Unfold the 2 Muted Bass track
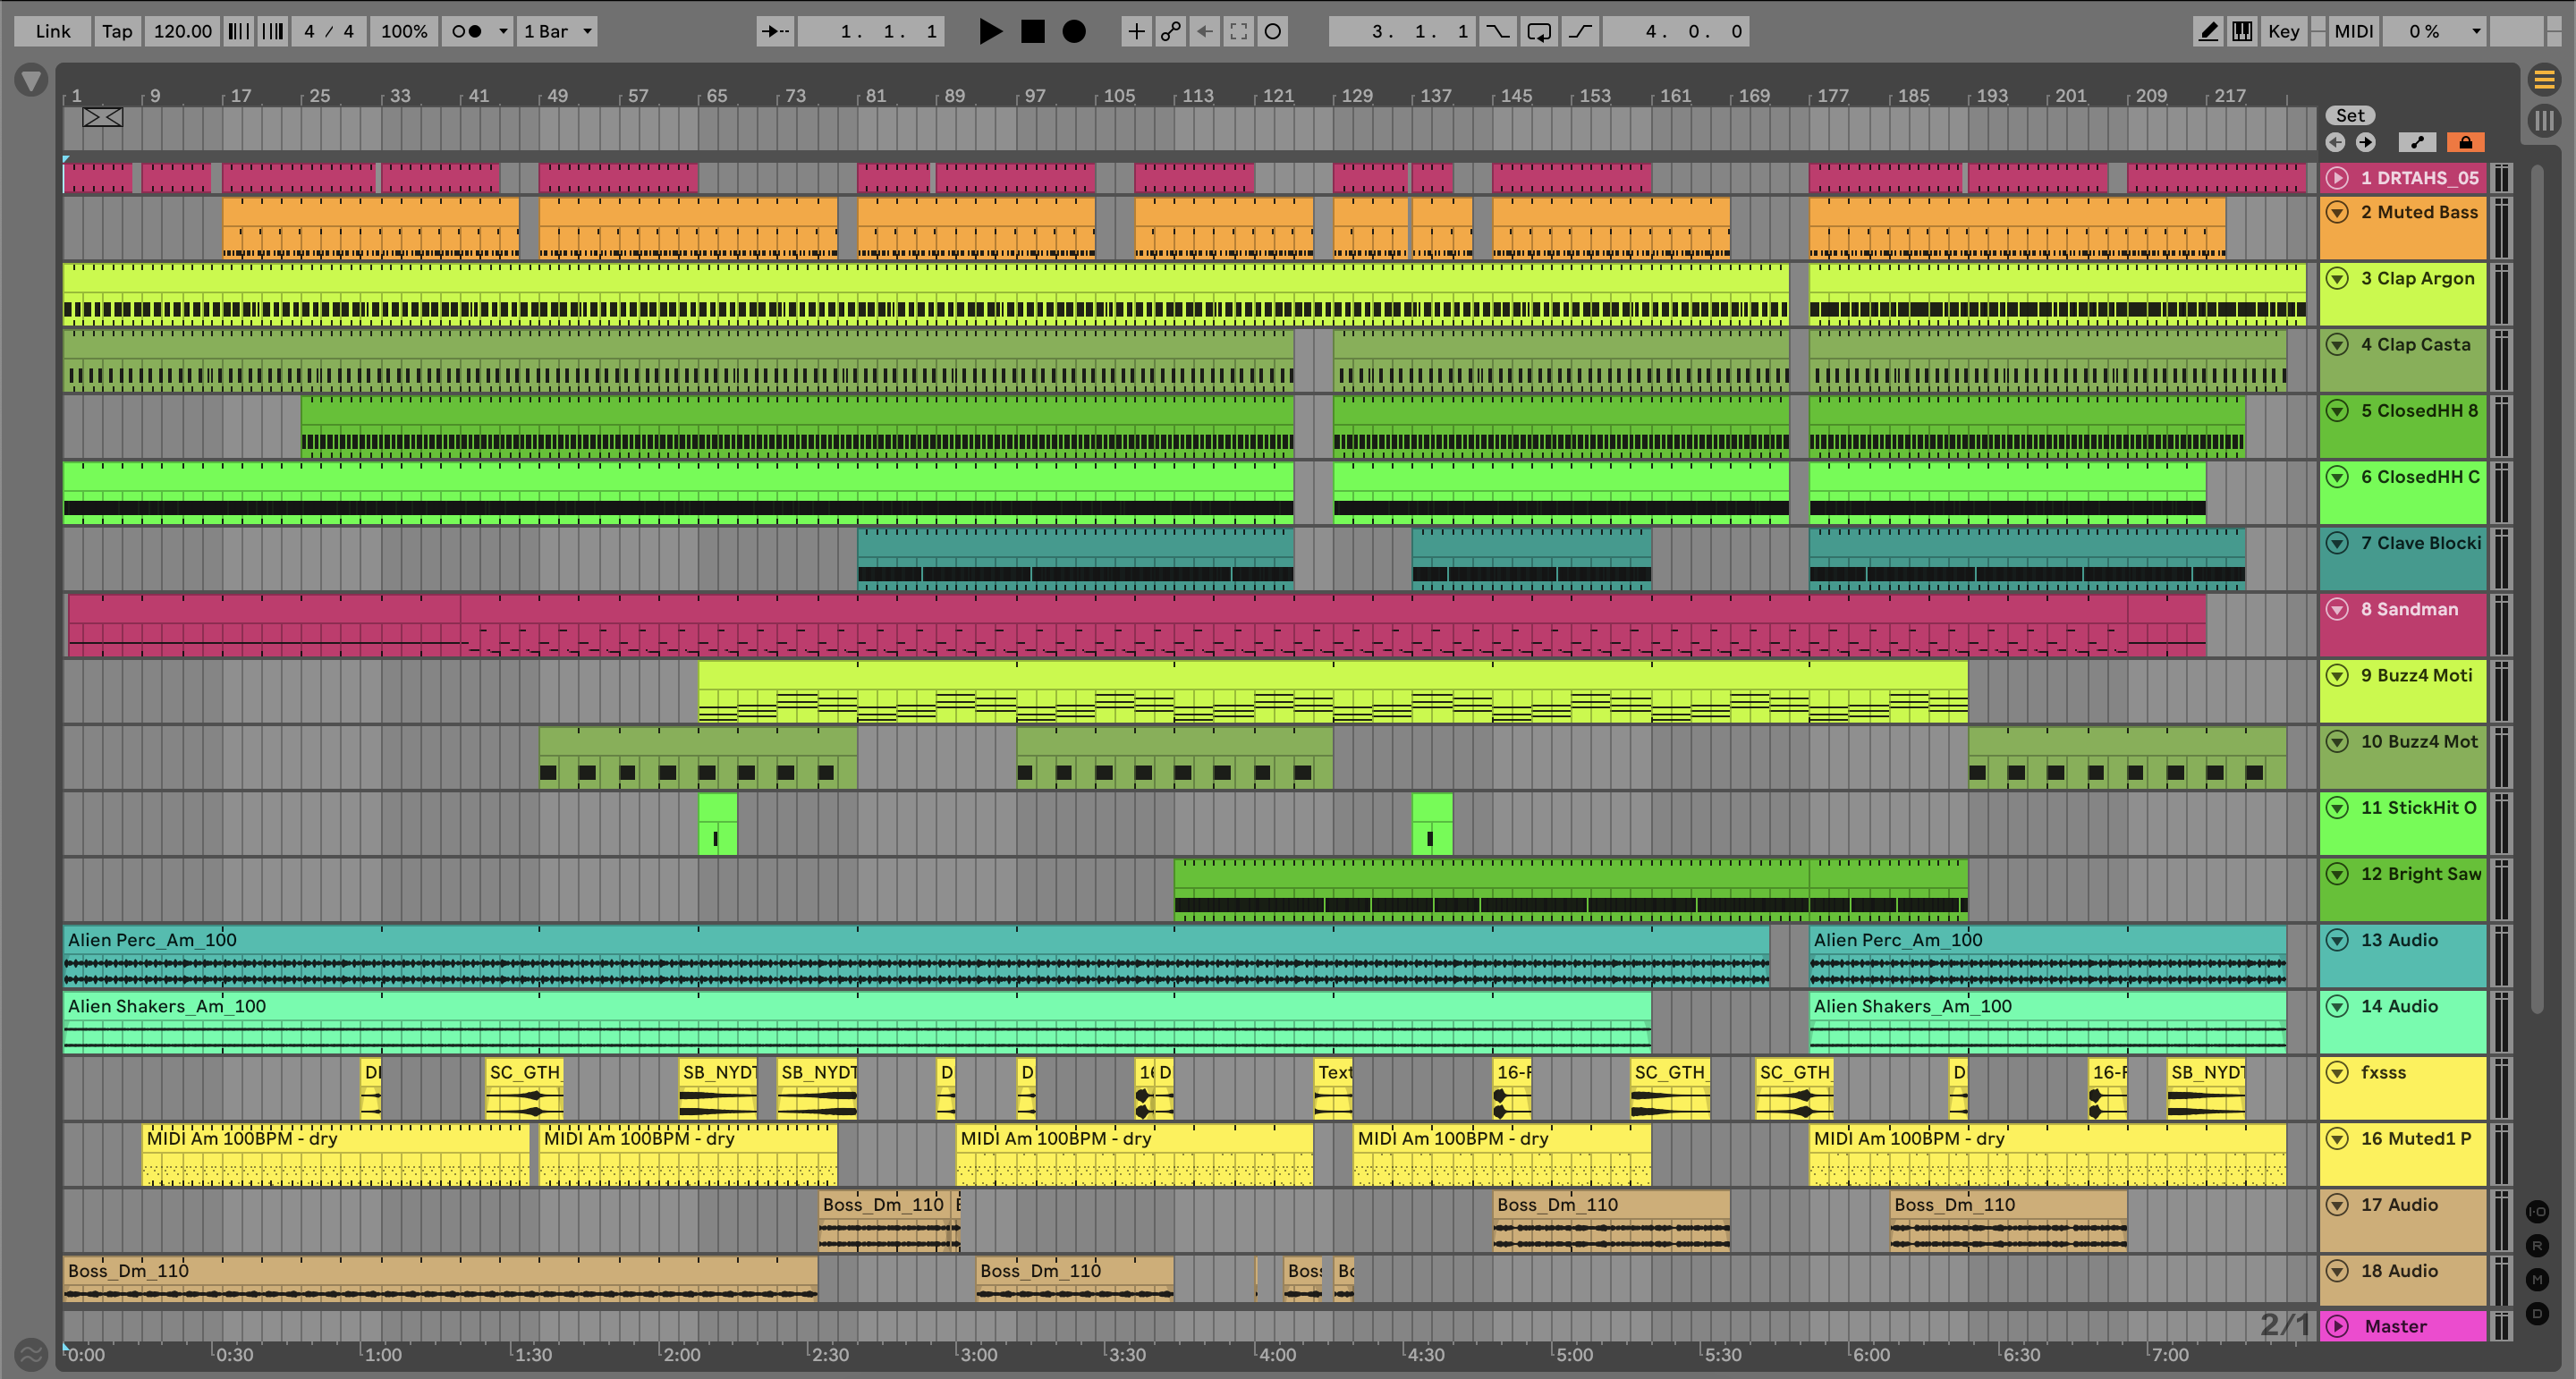 click(2337, 212)
